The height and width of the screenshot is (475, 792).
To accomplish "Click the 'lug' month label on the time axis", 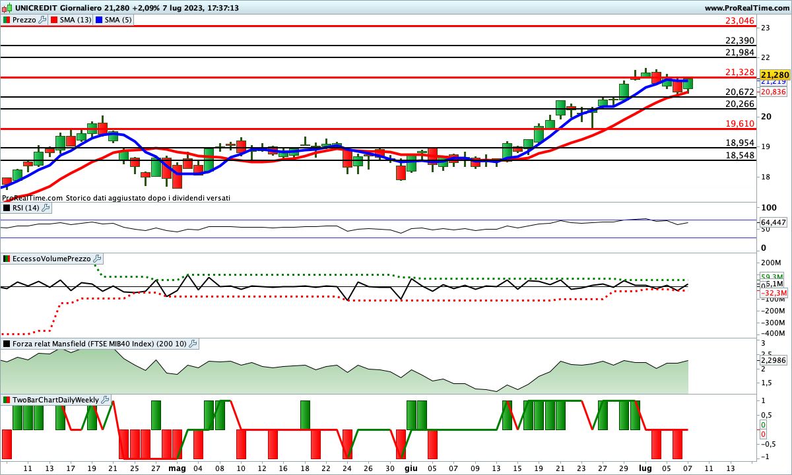I will point(645,468).
